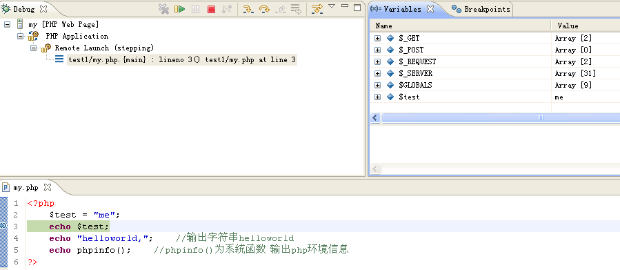Expand the $GLOBALS variable
This screenshot has height=270, width=620.
click(378, 85)
